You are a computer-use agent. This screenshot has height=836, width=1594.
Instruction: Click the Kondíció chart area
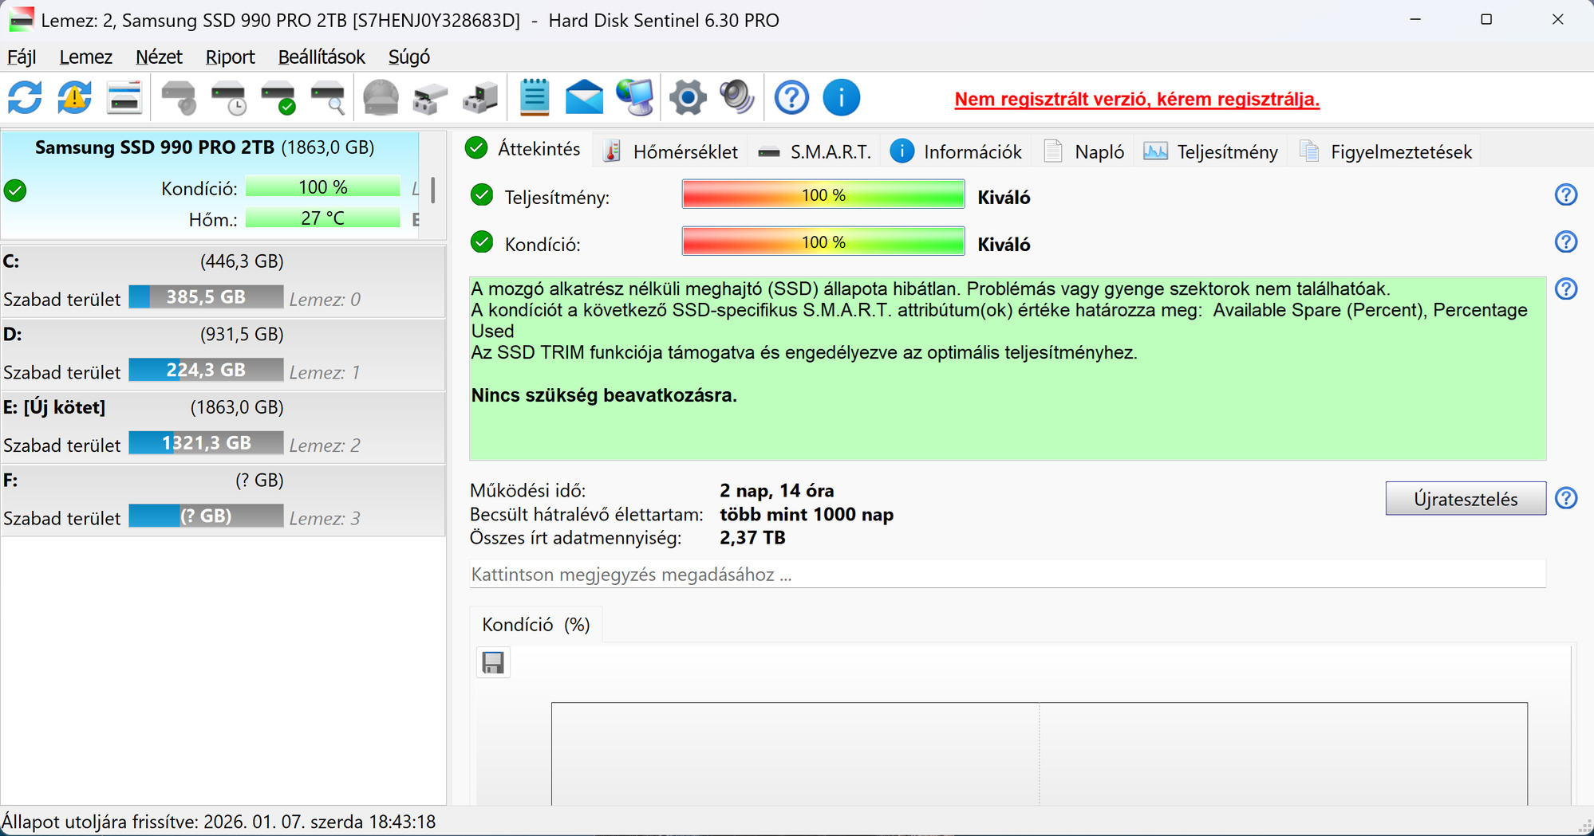pyautogui.click(x=1039, y=754)
